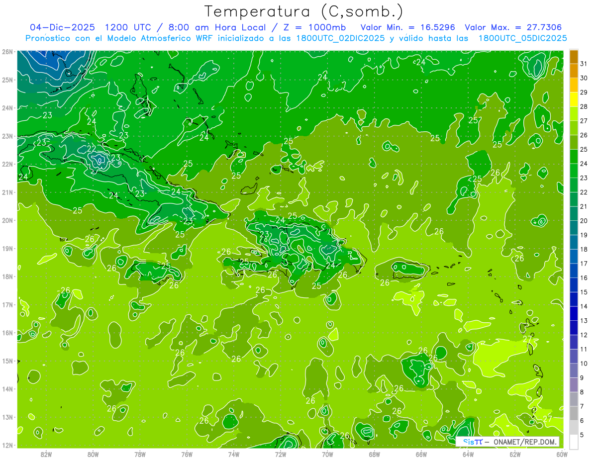This screenshot has height=461, width=597.
Task: Click the 60W longitude label
Action: 562,454
